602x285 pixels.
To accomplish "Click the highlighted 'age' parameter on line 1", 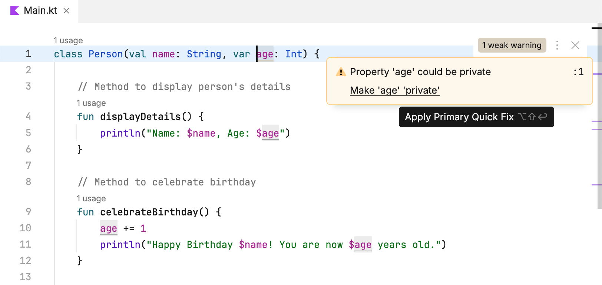I will (265, 54).
